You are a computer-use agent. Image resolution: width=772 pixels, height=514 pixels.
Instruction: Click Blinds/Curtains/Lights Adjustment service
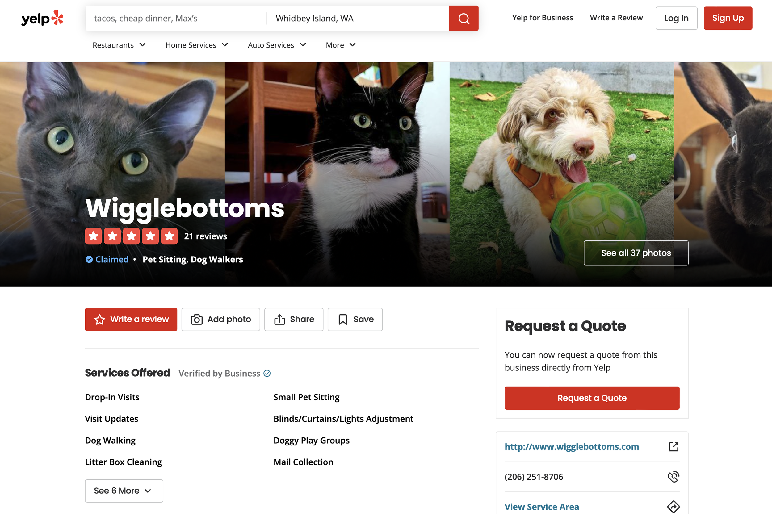[x=344, y=419]
